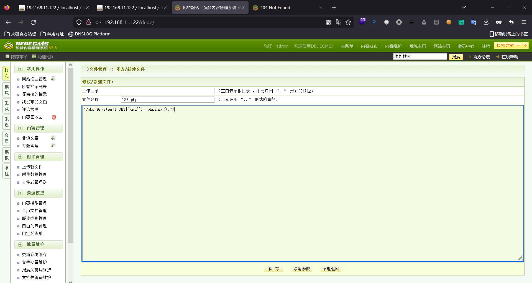Click the add icon next to 网站栏目管理

coord(53,79)
